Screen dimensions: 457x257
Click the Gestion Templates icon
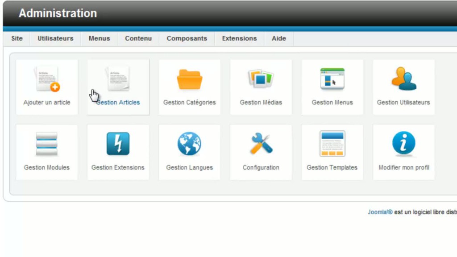pyautogui.click(x=332, y=144)
